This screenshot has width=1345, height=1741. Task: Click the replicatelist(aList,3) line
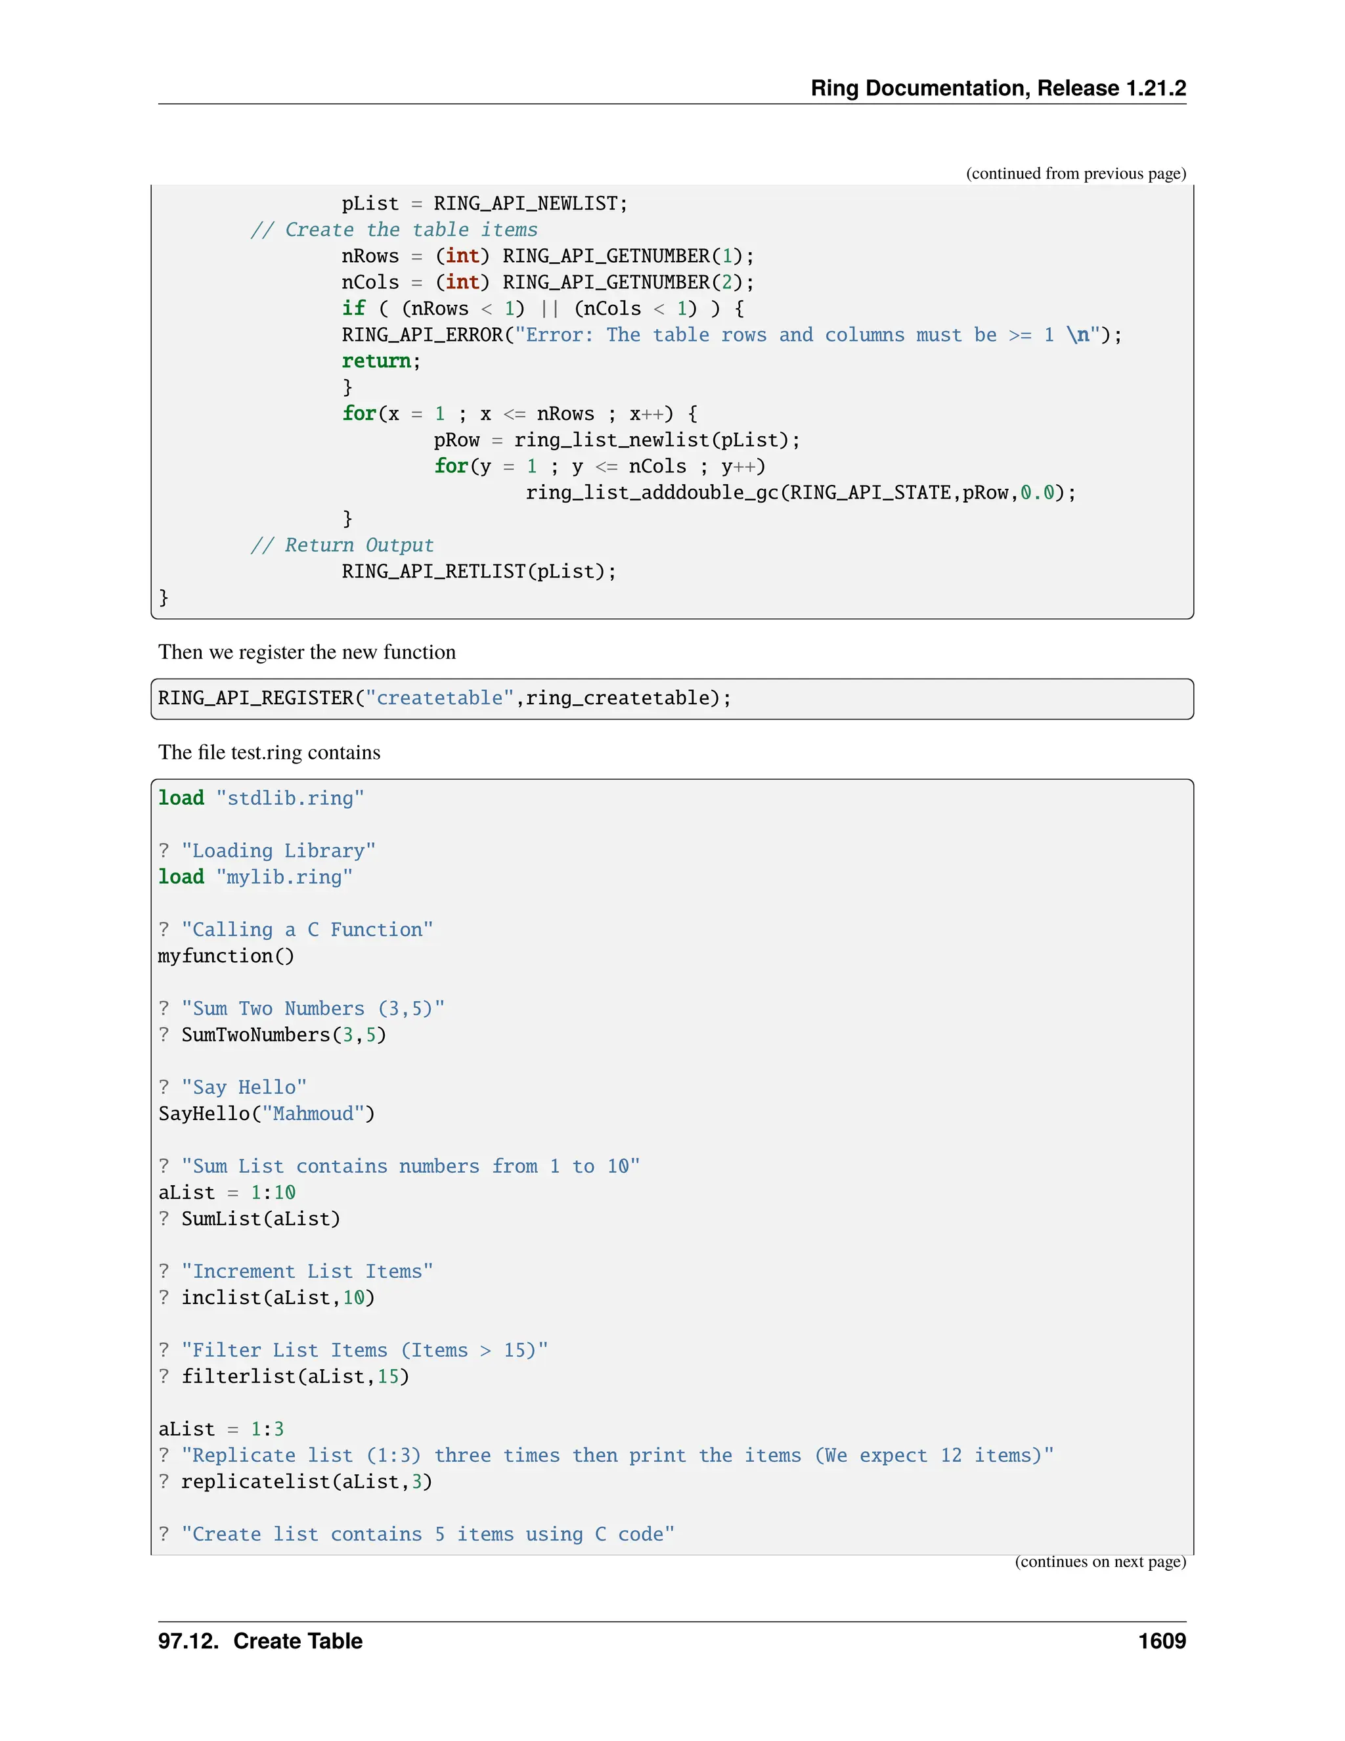click(x=306, y=1481)
